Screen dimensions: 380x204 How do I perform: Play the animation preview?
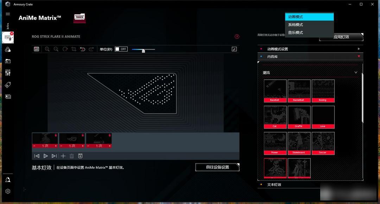[45, 156]
